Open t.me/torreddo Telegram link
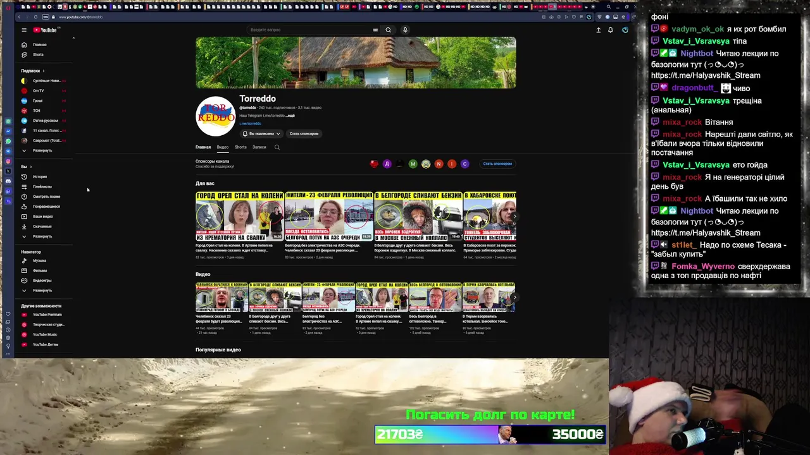Screen dimensions: 810x455 point(250,124)
